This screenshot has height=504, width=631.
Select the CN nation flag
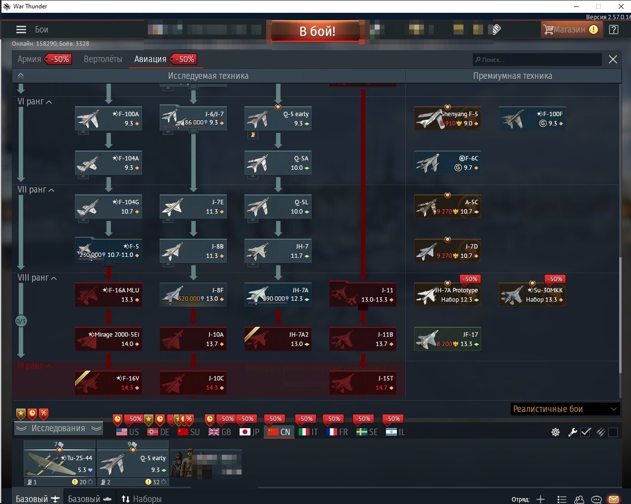click(x=279, y=432)
